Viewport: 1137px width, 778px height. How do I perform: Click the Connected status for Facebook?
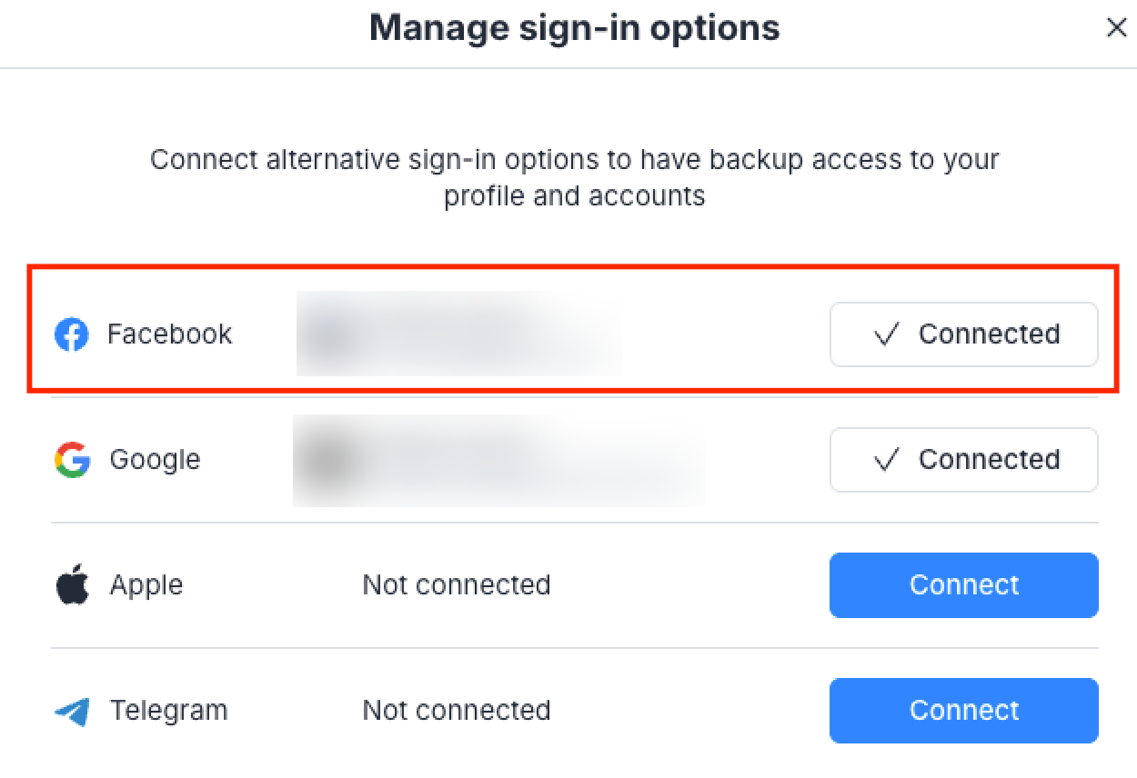click(x=963, y=334)
